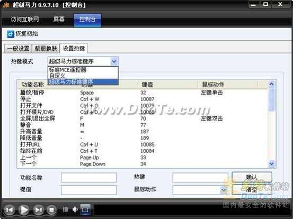Stop playback with the stop button
This screenshot has height=219, width=293.
coord(51,210)
